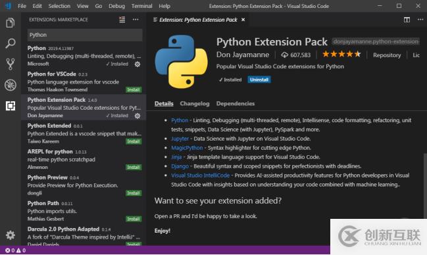This screenshot has width=427, height=255.
Task: Click the Uninstall button
Action: click(259, 80)
